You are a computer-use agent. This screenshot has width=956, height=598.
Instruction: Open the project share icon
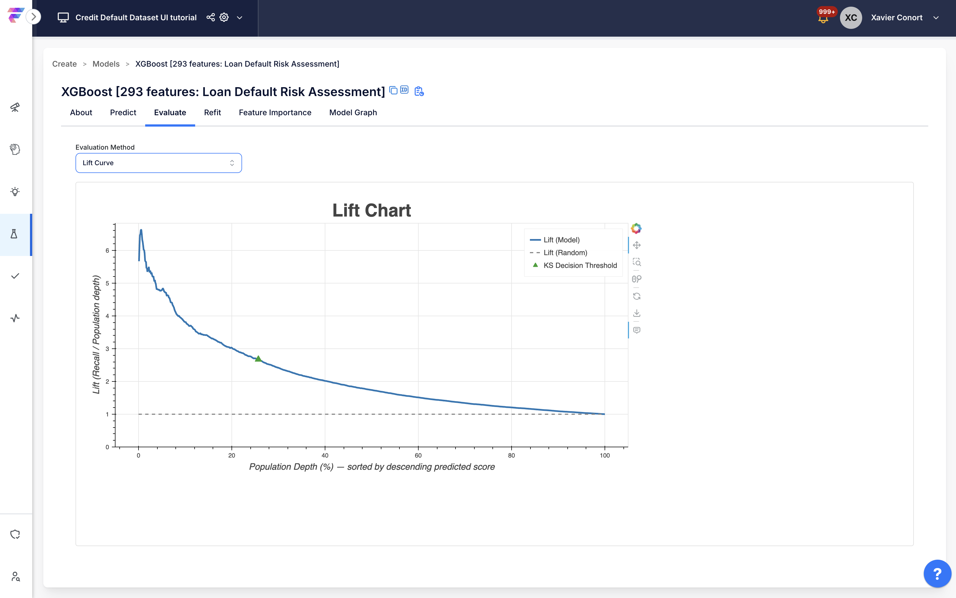211,17
